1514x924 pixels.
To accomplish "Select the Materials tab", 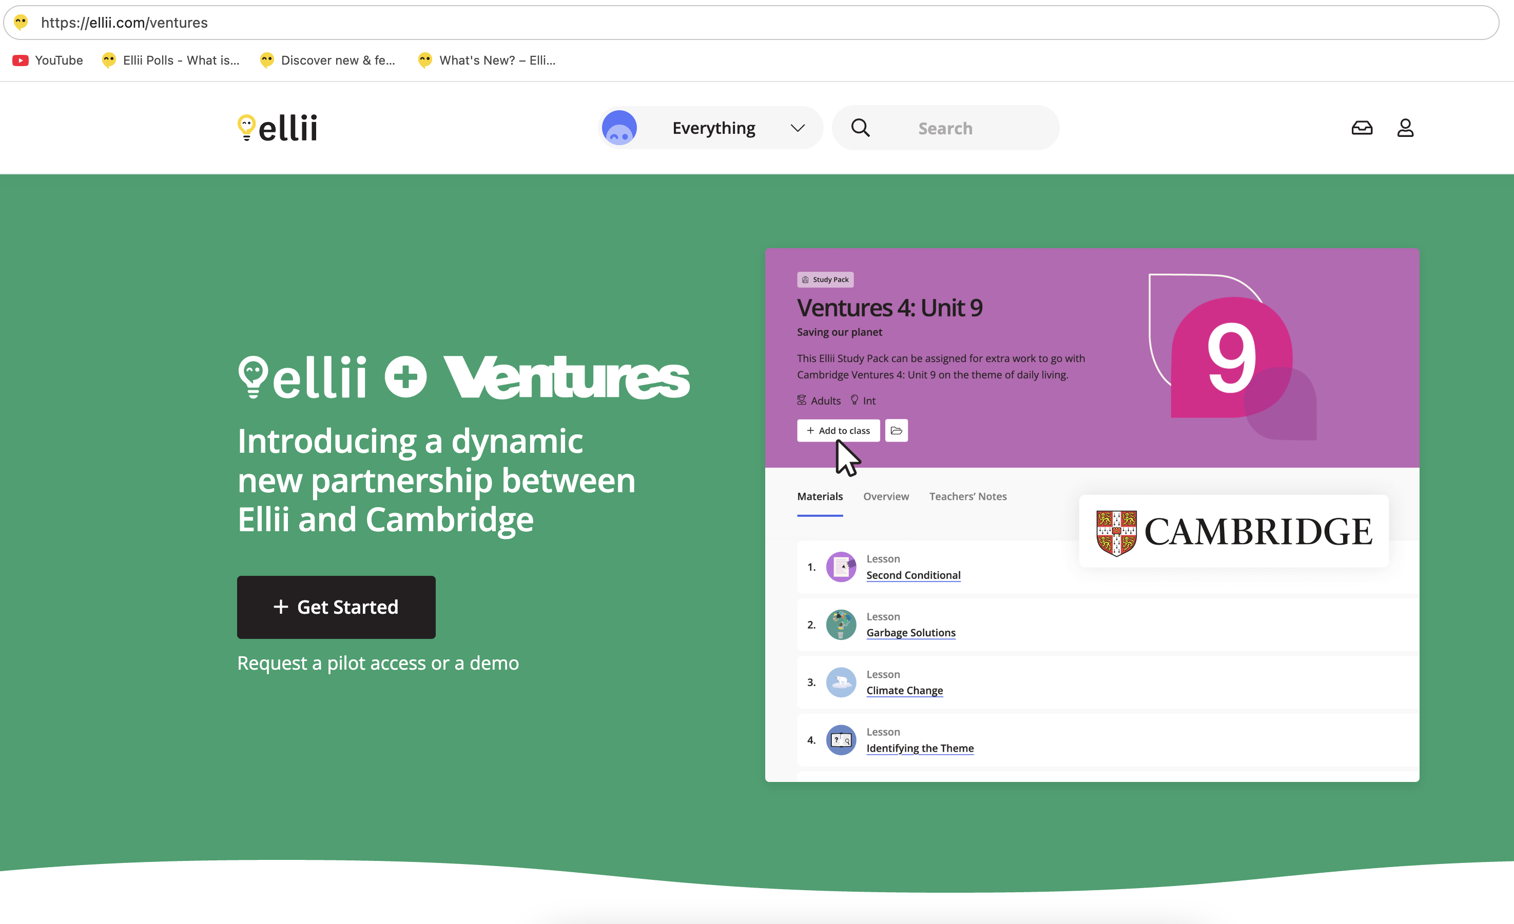I will coord(820,496).
